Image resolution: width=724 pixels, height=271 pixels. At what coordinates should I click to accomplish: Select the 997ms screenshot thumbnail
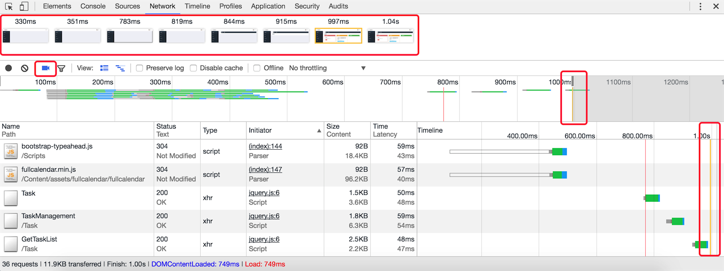(x=338, y=36)
